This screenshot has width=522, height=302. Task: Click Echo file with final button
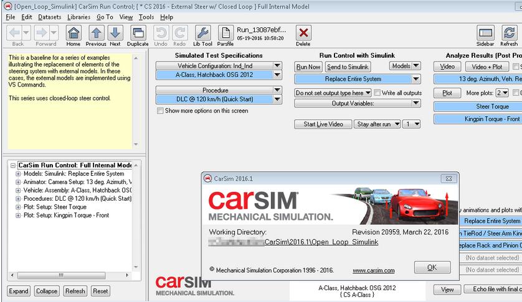(x=493, y=289)
